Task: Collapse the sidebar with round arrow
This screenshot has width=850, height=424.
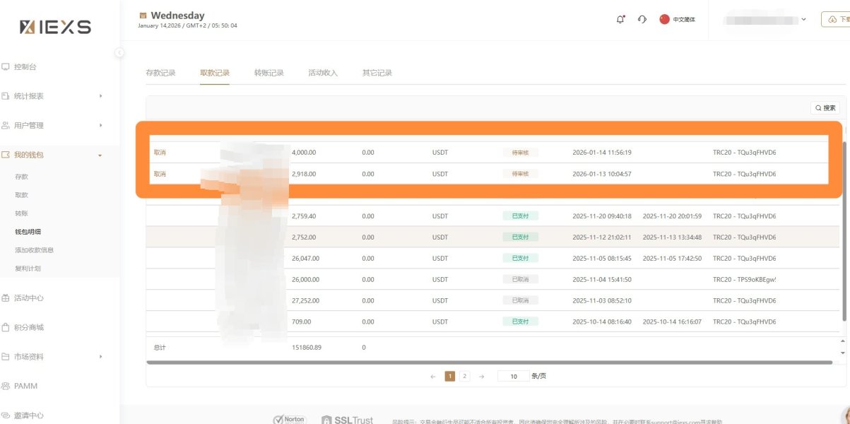Action: (x=119, y=52)
